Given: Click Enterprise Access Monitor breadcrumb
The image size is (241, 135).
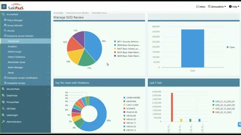Looking at the screenshot, I should (78, 13).
